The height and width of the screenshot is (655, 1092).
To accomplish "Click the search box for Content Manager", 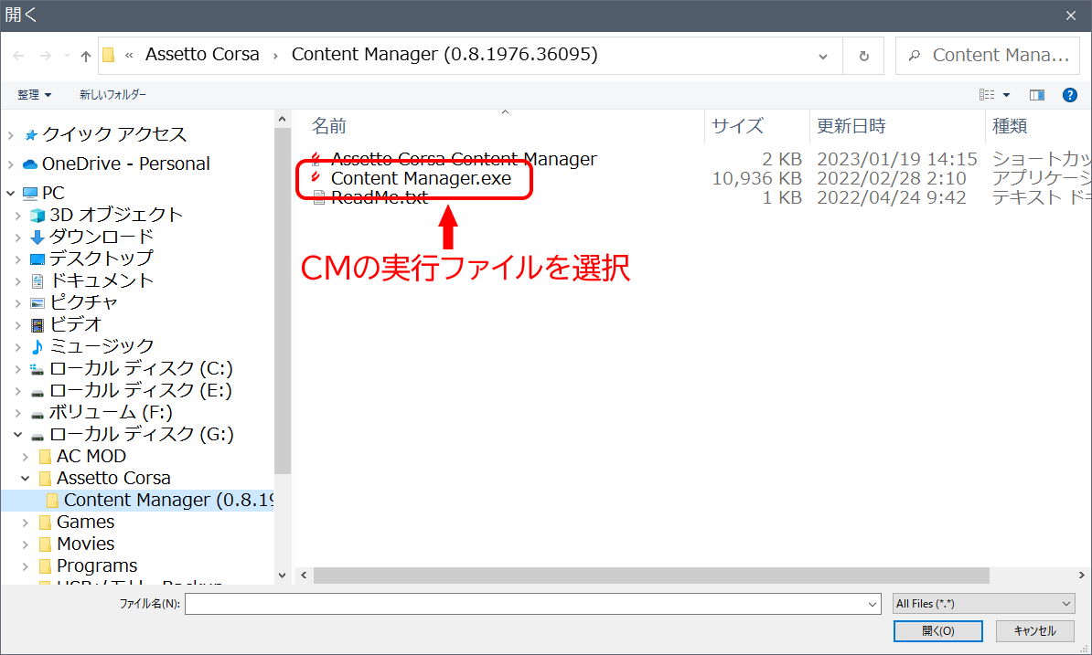I will coord(987,56).
